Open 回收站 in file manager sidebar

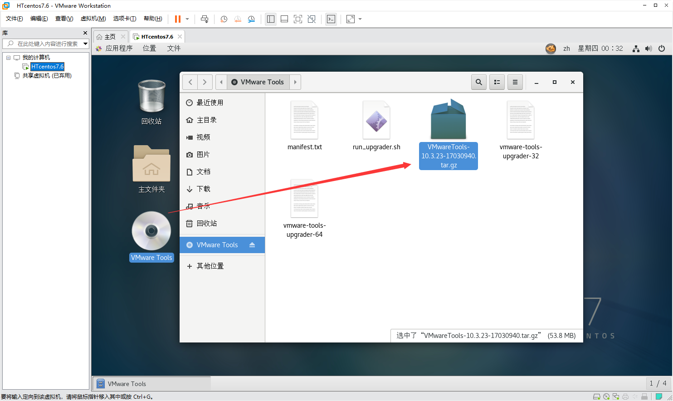[x=222, y=224]
